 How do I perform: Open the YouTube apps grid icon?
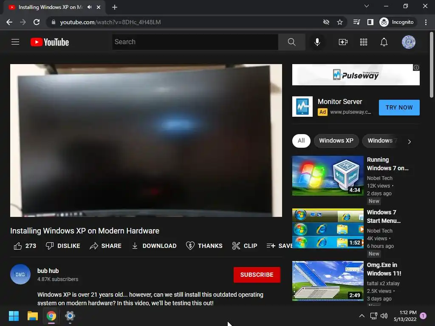point(364,42)
